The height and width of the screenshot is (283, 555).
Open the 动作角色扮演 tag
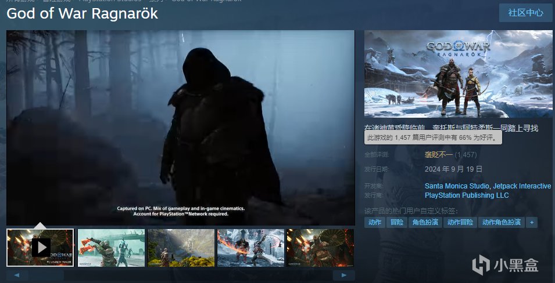tap(502, 222)
